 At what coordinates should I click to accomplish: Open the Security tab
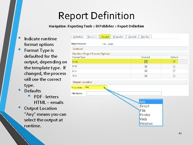coord(132,37)
